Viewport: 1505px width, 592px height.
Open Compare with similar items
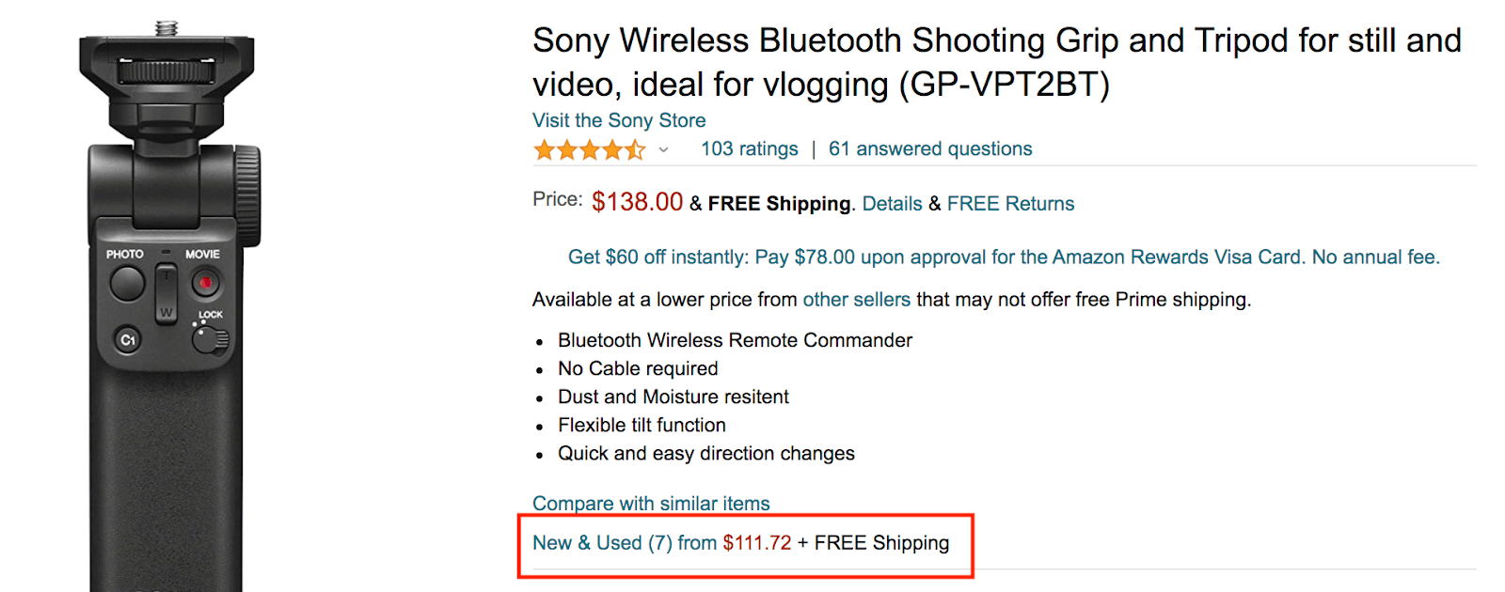651,504
